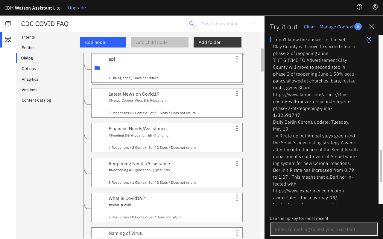Open the help icon in top bar

[x=359, y=7]
